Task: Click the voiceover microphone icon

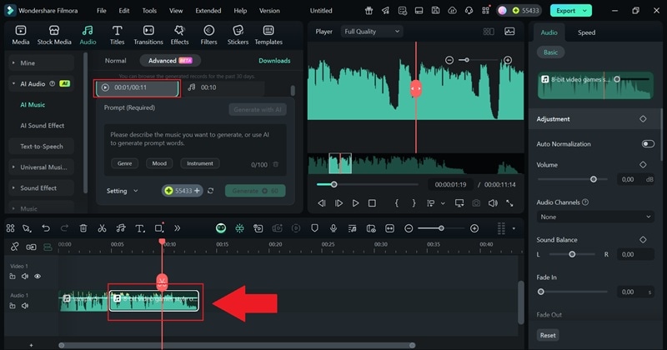Action: 333,228
